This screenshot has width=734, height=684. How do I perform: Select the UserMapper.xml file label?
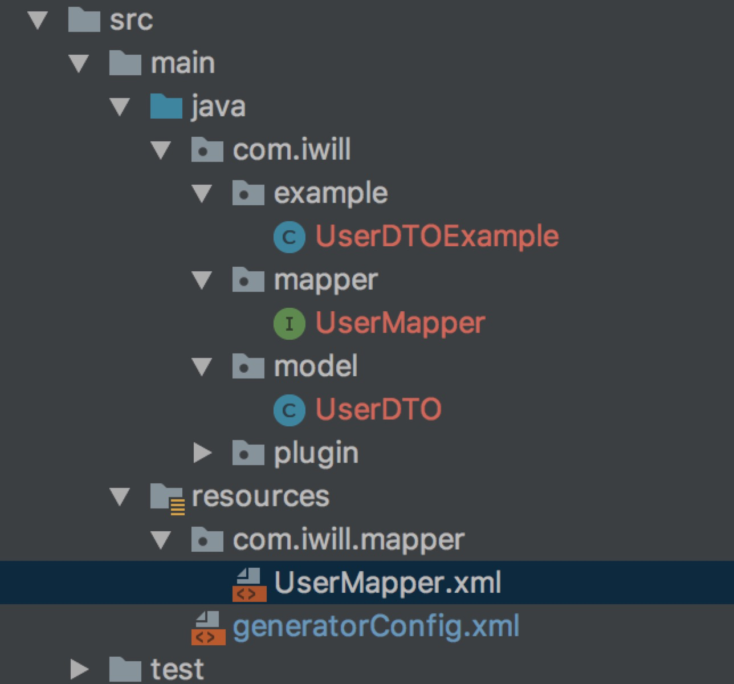[388, 583]
